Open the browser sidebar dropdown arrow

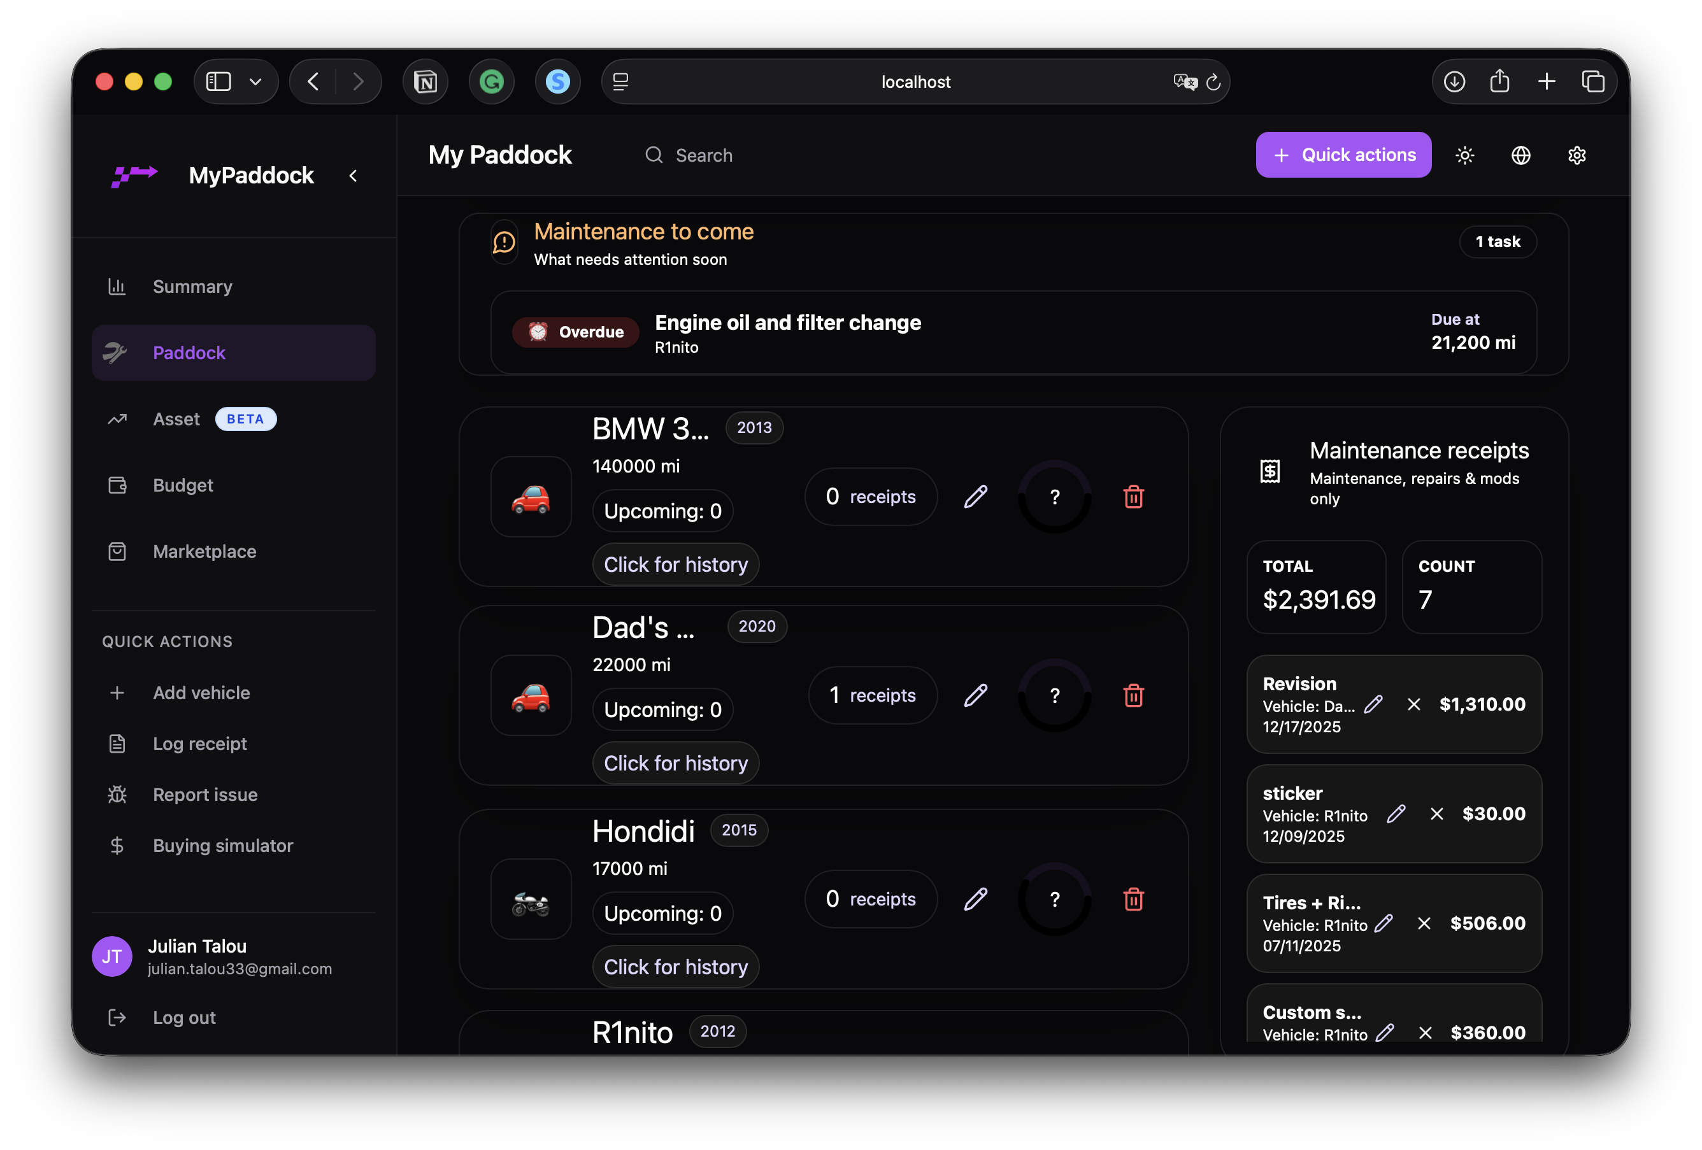pyautogui.click(x=255, y=82)
